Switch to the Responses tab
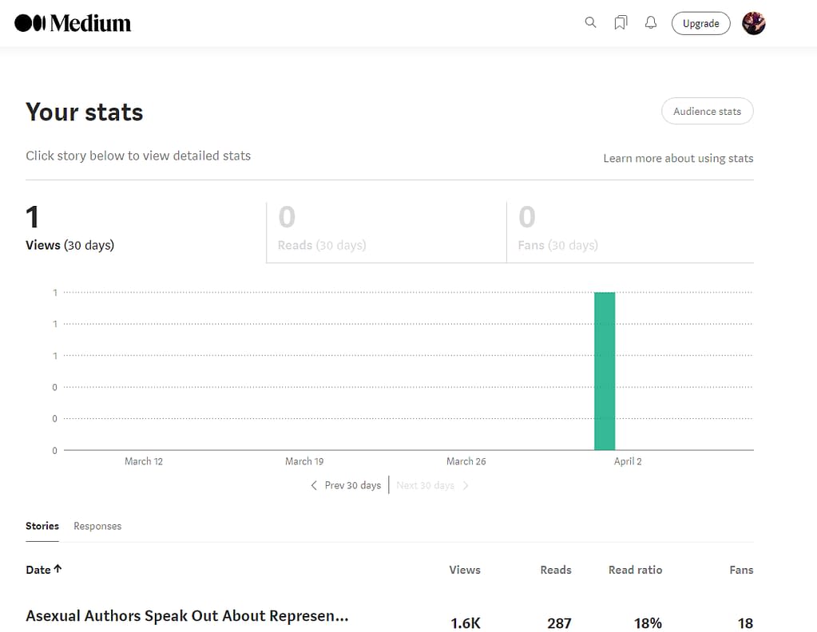Screen dimensions: 817x632 (x=97, y=526)
